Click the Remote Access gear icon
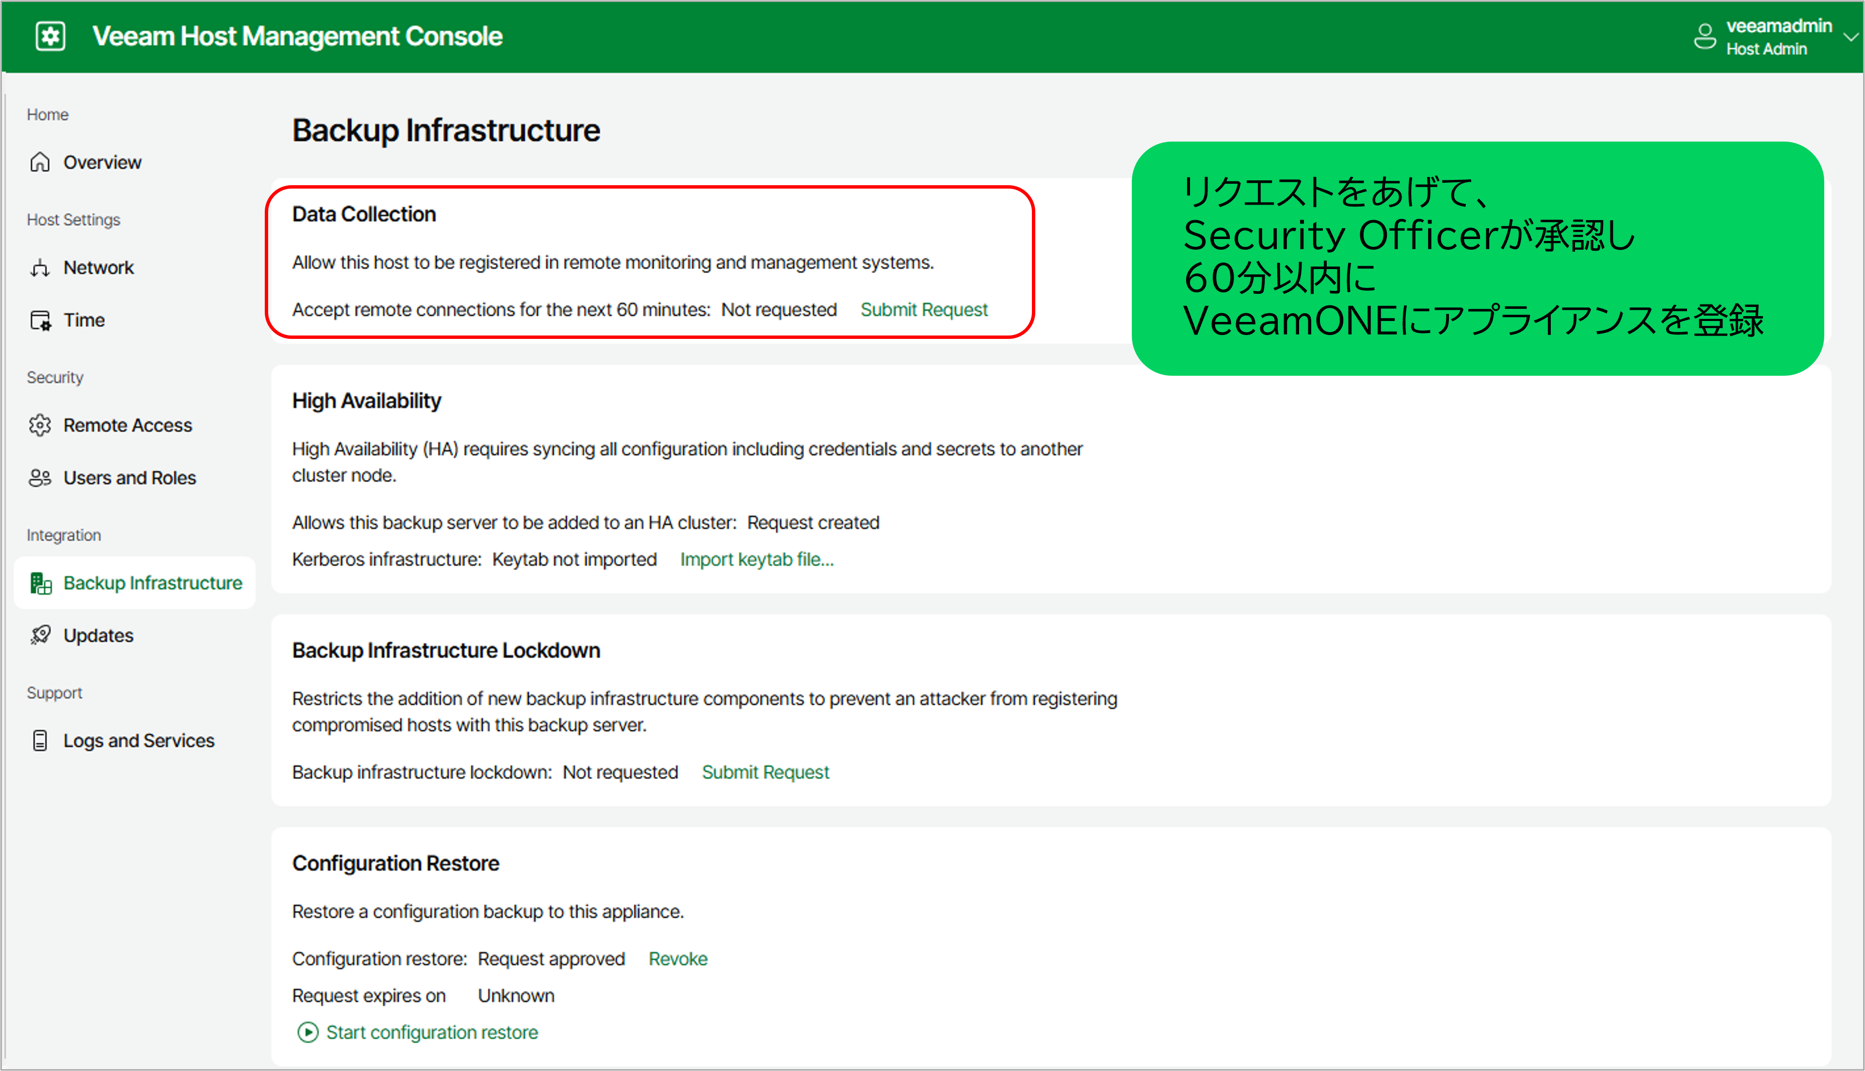This screenshot has width=1865, height=1071. pos(40,425)
